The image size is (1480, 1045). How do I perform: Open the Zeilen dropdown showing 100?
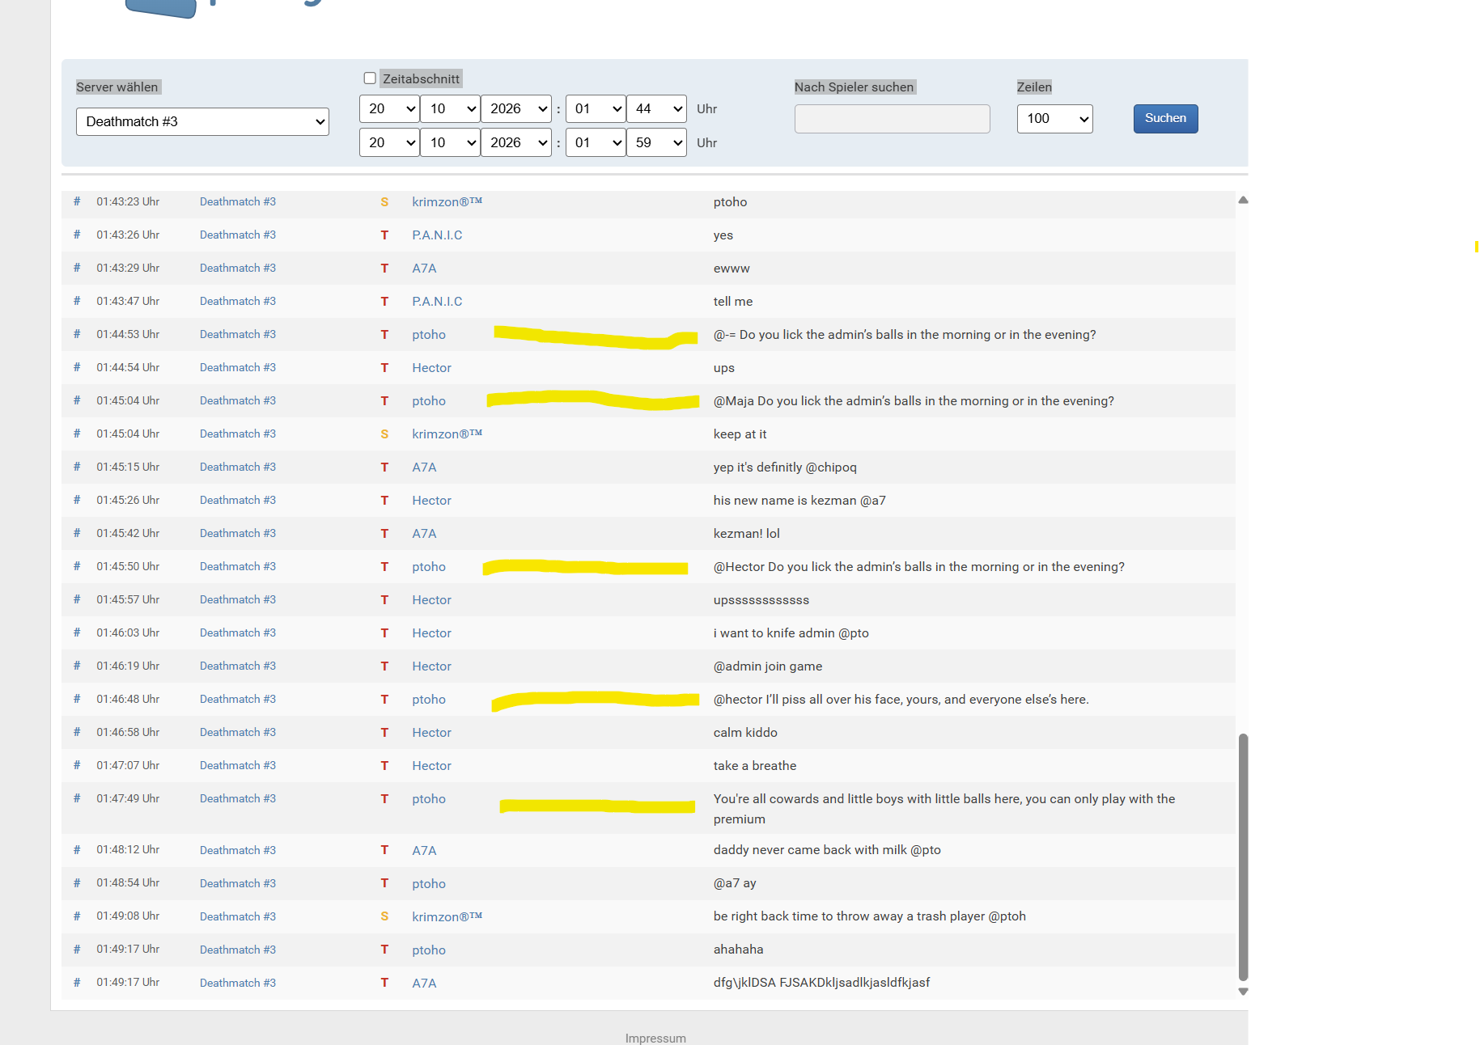1054,119
